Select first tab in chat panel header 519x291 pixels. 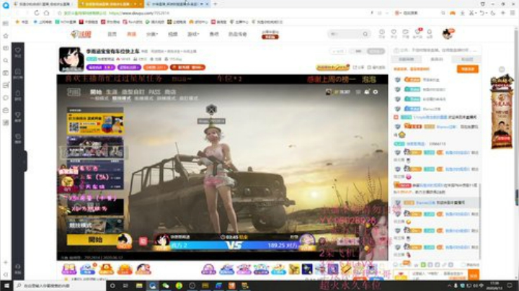[x=406, y=59]
